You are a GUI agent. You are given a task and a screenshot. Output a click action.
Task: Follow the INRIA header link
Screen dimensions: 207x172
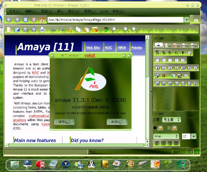[121, 47]
